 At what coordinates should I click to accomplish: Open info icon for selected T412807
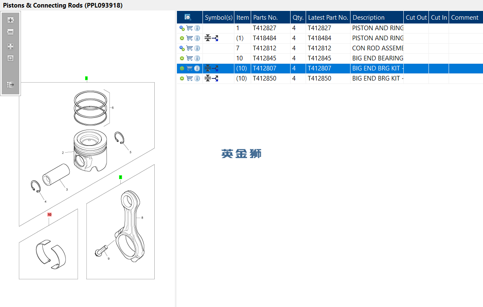(197, 68)
